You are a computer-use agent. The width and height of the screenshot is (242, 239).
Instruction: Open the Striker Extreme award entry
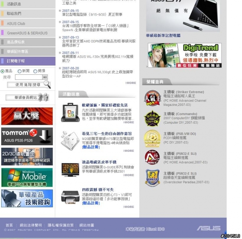tap(185, 98)
